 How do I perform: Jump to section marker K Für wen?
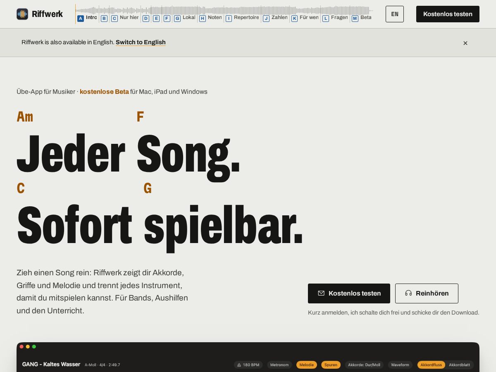pyautogui.click(x=305, y=18)
